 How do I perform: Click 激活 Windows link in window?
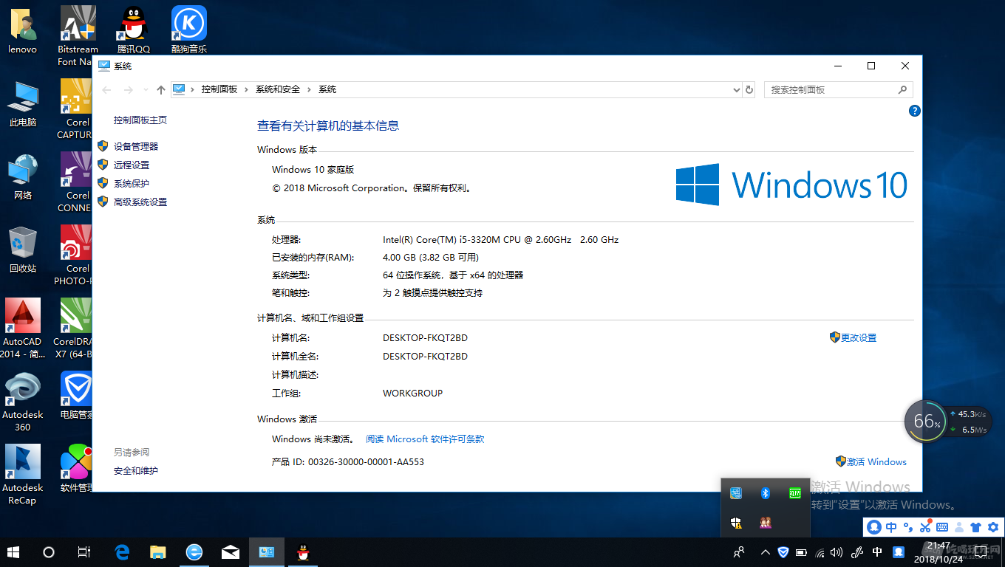(876, 462)
